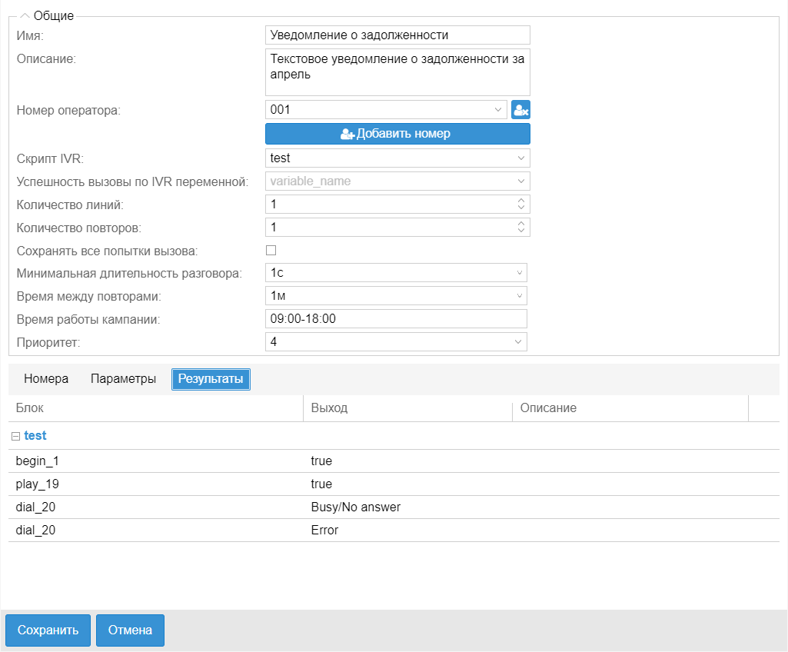Switch to the Номера tab
Viewport: 788px width, 652px height.
[46, 379]
